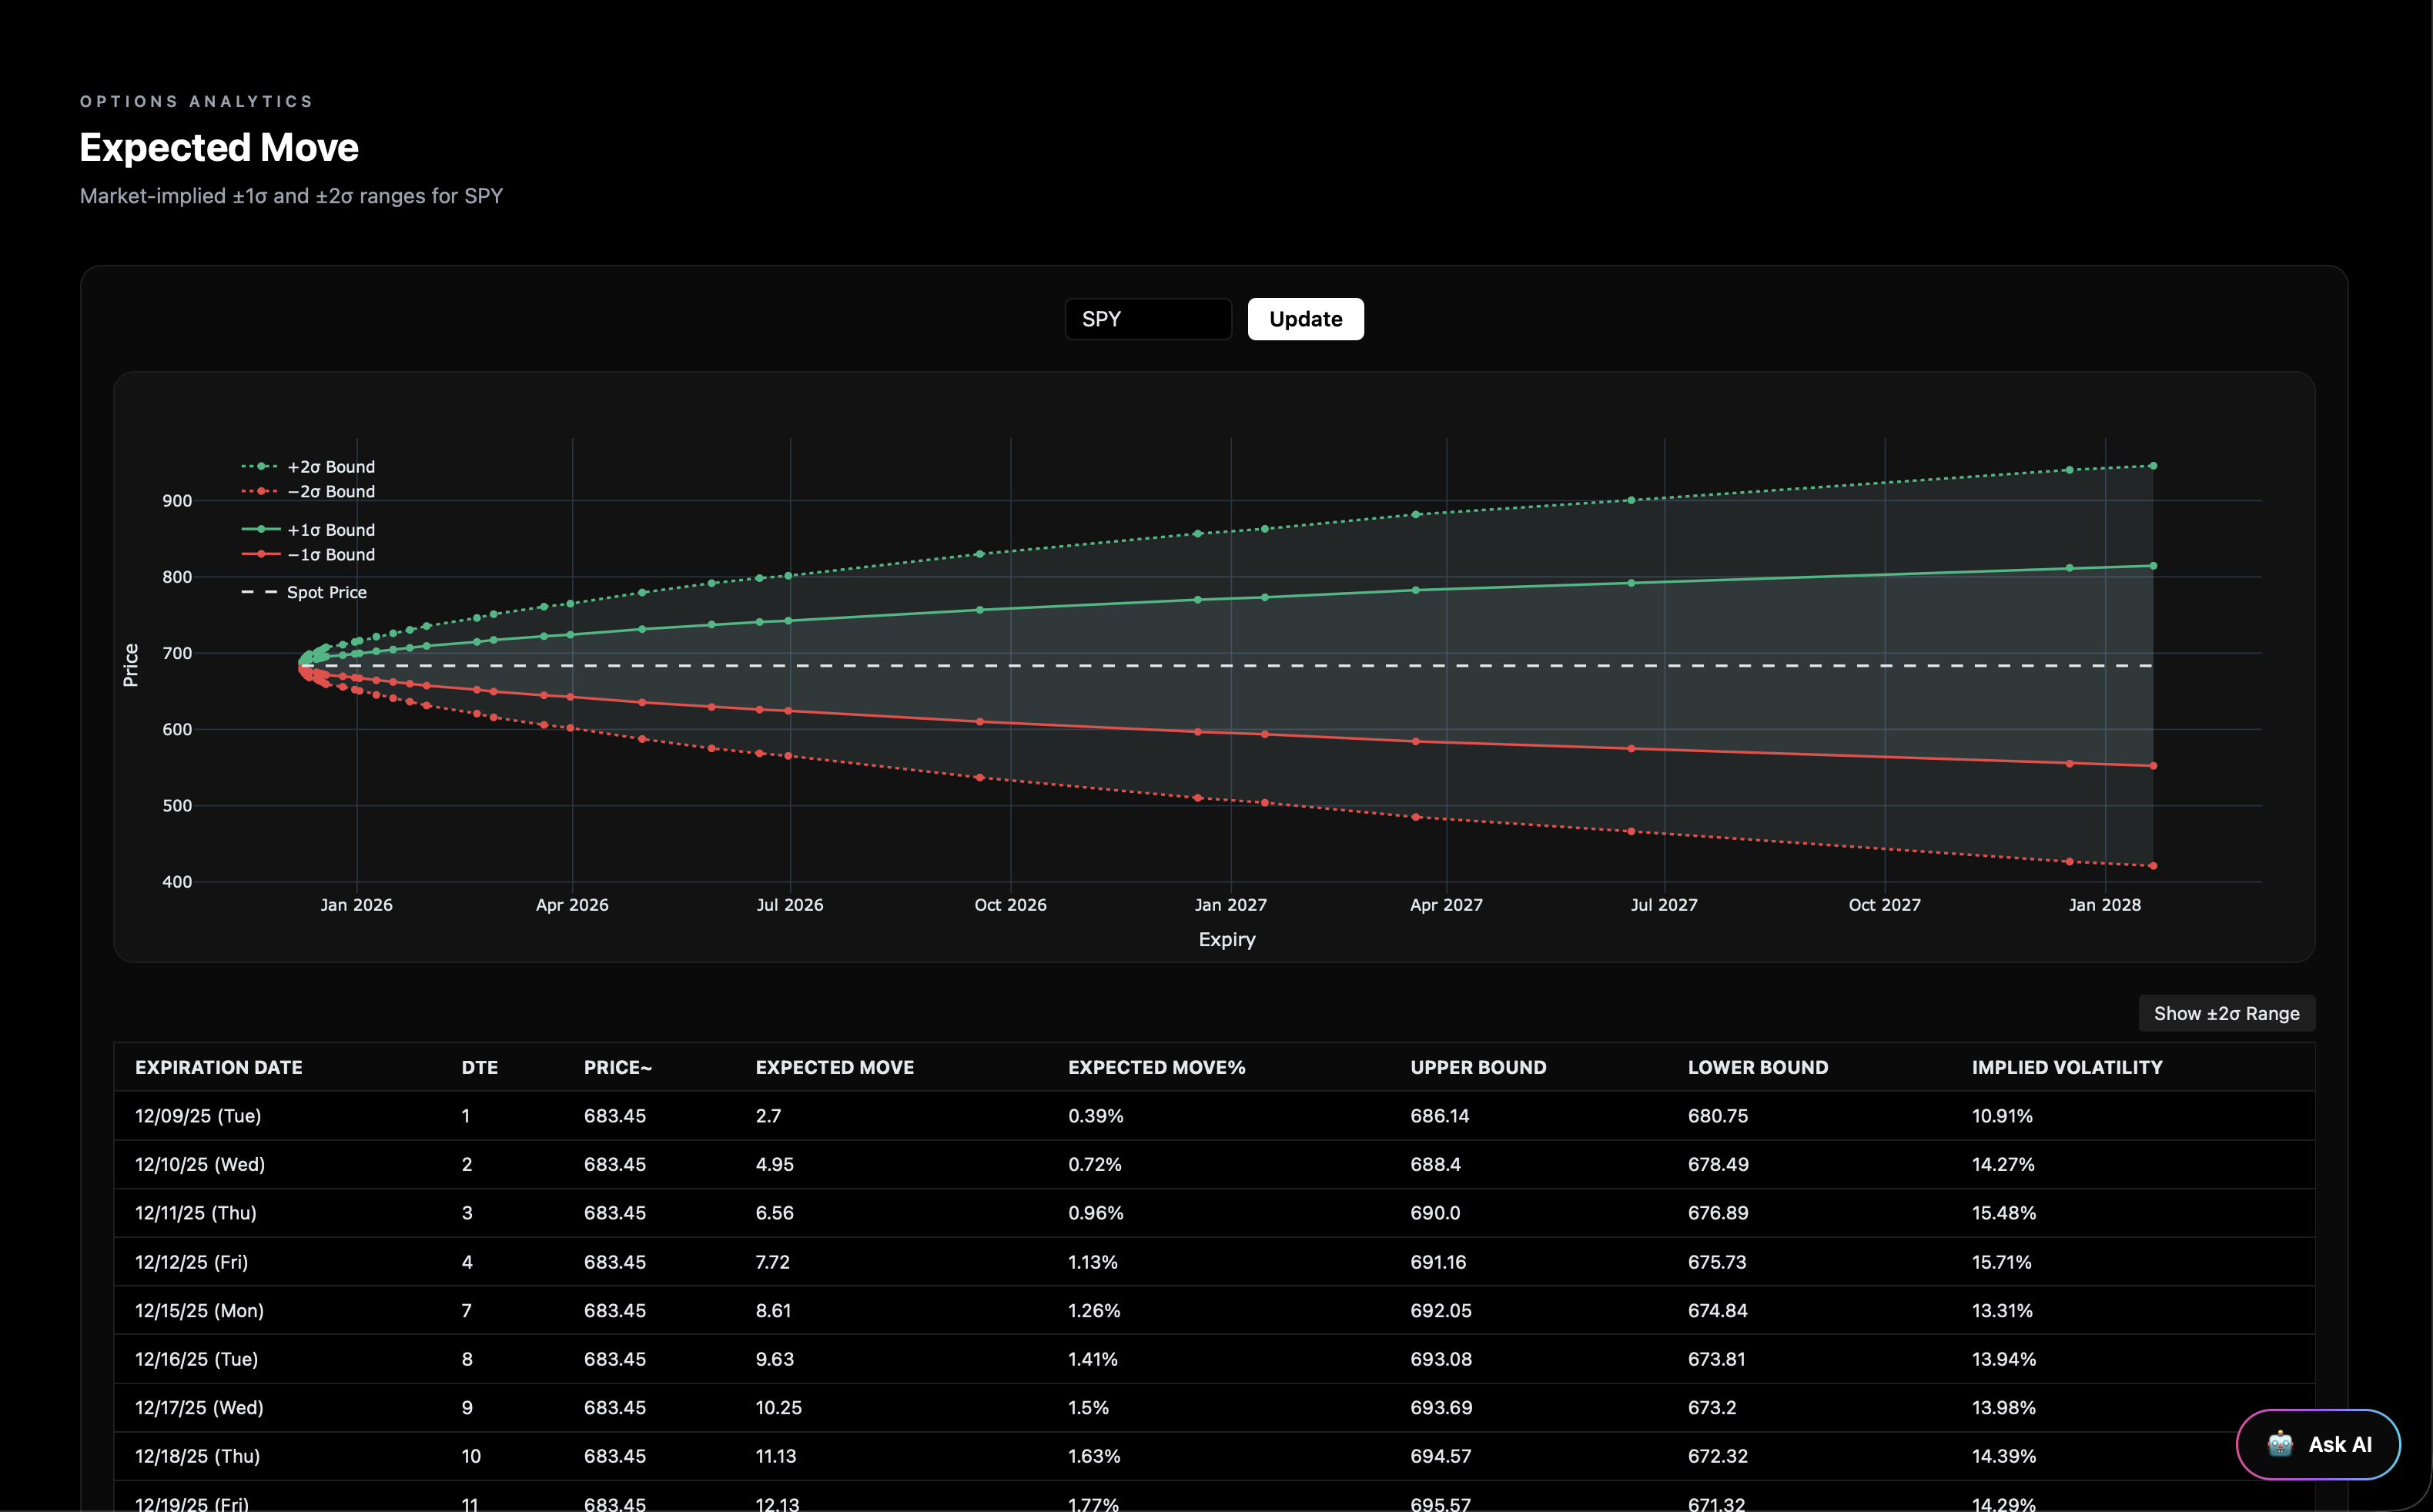Click the SPY ticker input field
The width and height of the screenshot is (2433, 1512).
pyautogui.click(x=1147, y=319)
